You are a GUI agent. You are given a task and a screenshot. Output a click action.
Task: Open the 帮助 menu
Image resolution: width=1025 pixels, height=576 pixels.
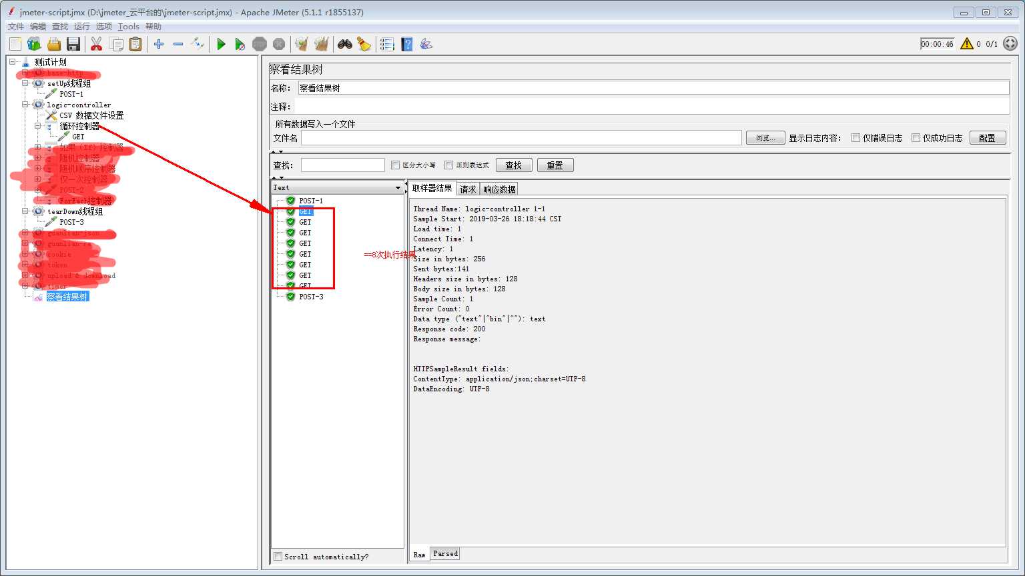153,27
